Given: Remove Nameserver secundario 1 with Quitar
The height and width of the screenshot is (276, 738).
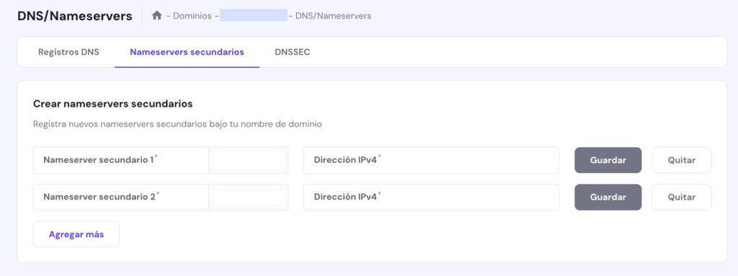Looking at the screenshot, I should click(682, 160).
